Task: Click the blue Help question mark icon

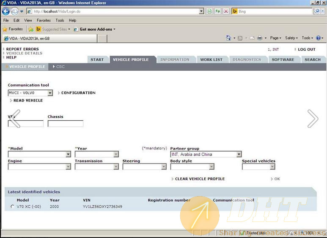Action: click(318, 38)
